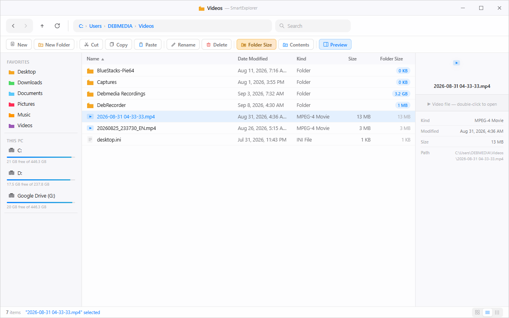Viewport: 509px width, 318px height.
Task: Sort by Size column header
Action: (x=352, y=59)
